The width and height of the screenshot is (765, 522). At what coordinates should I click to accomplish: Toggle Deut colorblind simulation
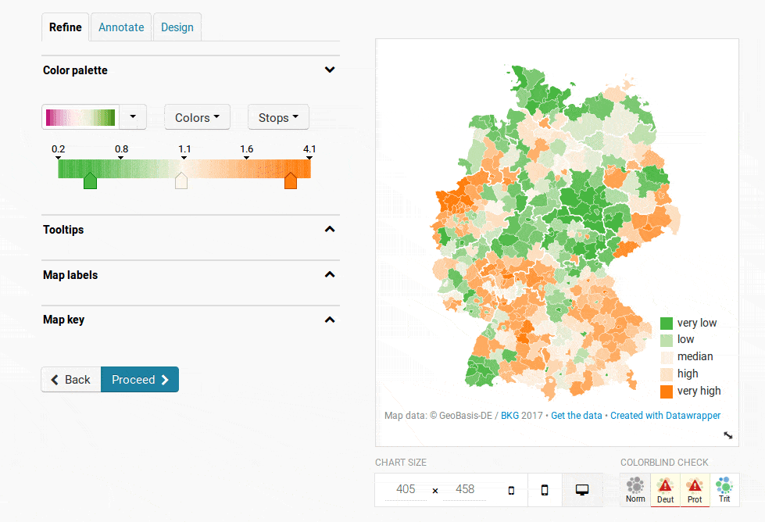click(x=665, y=490)
